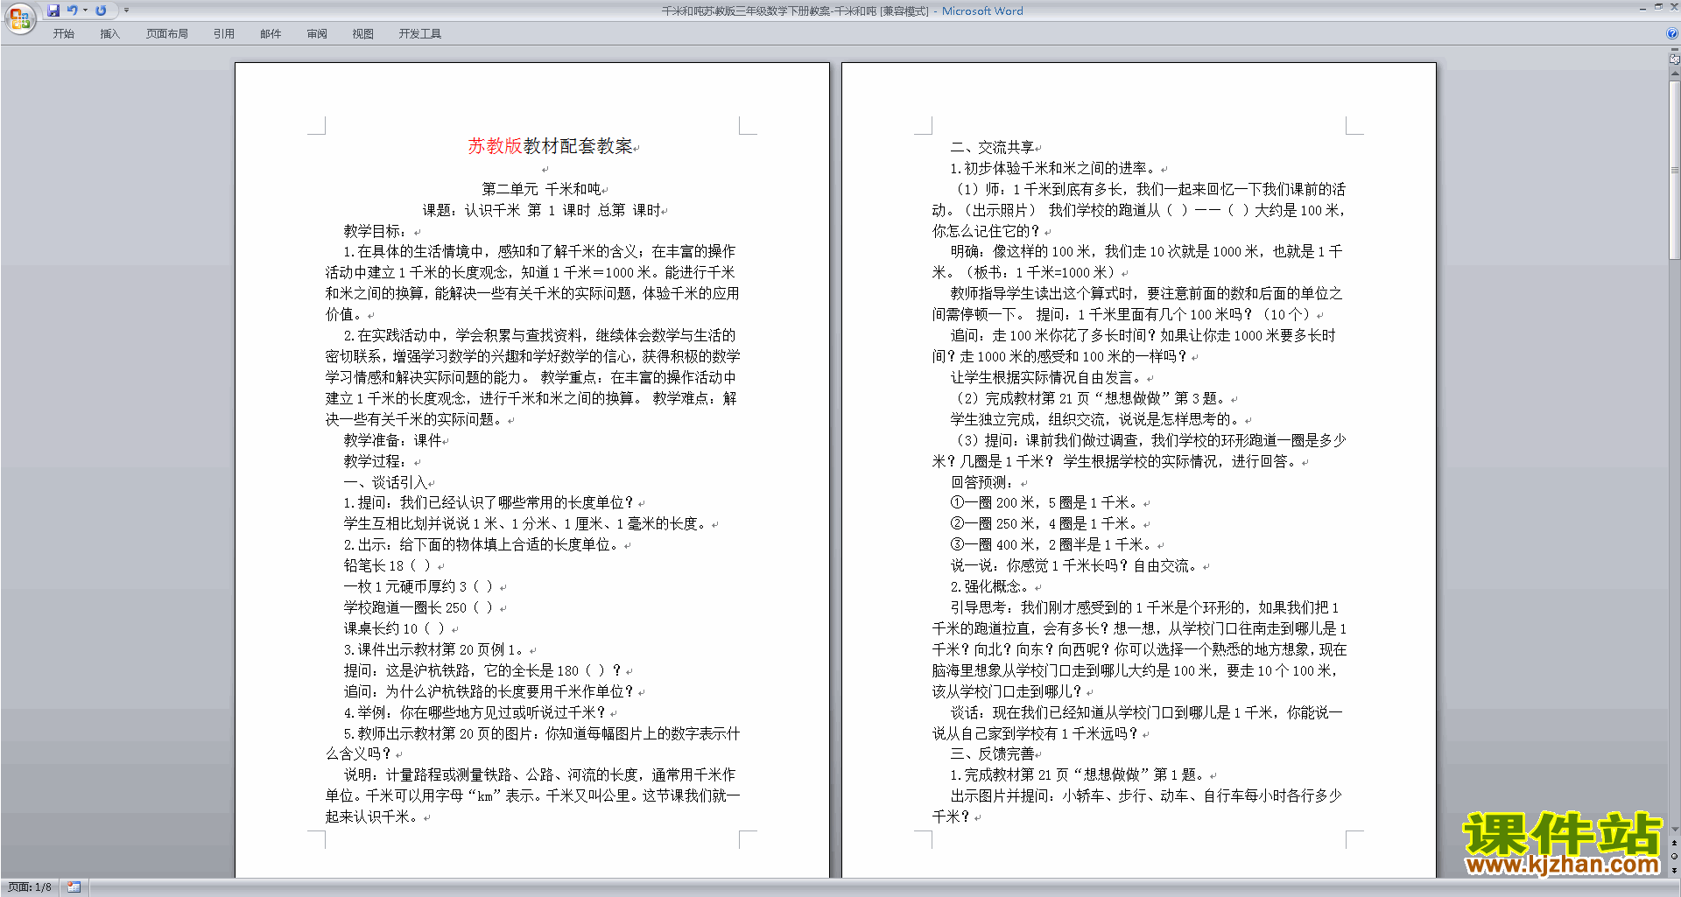
Task: Open the Select Browse Object button
Action: point(1674,857)
